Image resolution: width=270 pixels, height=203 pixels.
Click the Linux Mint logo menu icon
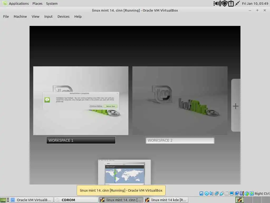4,3
